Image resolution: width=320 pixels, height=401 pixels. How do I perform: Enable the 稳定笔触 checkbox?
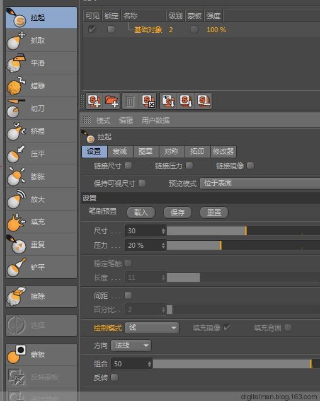(129, 263)
